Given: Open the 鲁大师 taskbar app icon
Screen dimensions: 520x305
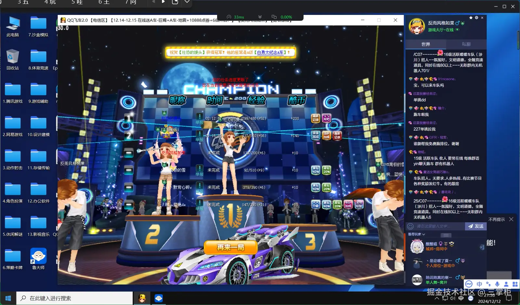Looking at the screenshot, I should (159, 298).
